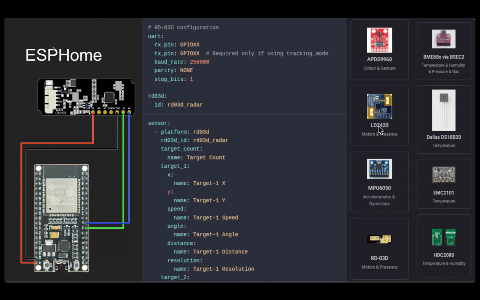Click the 'rx_pin: GPIOXX' code line

click(177, 45)
